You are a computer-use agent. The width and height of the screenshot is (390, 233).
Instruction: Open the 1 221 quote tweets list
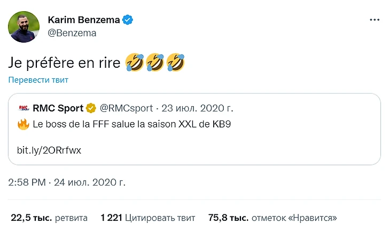pos(148,218)
